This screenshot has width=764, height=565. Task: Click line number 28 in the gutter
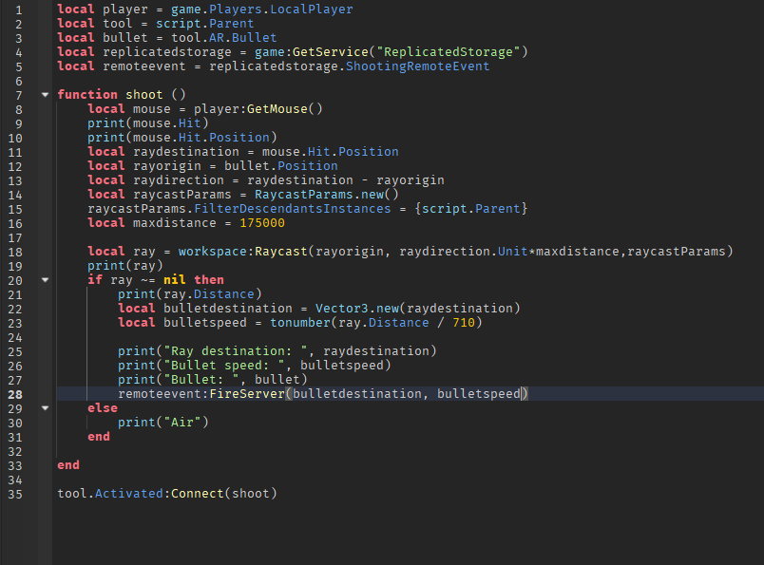pyautogui.click(x=15, y=393)
